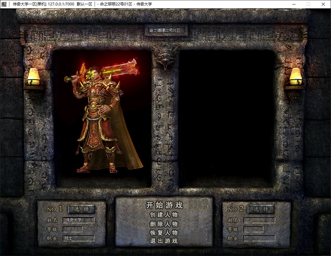Close the game window
The width and height of the screenshot is (331, 256).
[x=323, y=4]
